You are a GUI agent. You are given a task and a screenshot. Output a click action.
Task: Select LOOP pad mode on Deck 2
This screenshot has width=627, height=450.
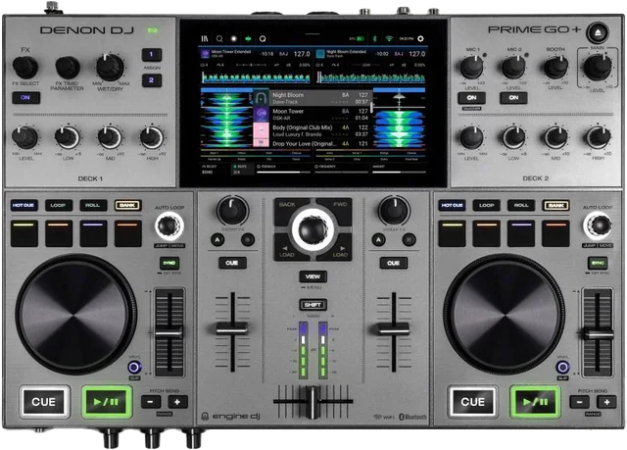[x=487, y=205]
